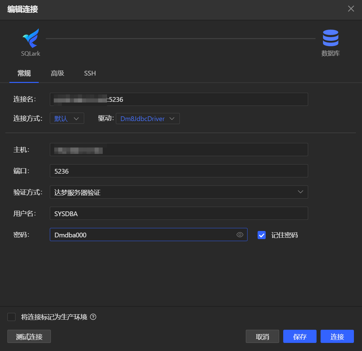Click the 数据库 label under database icon

click(330, 53)
